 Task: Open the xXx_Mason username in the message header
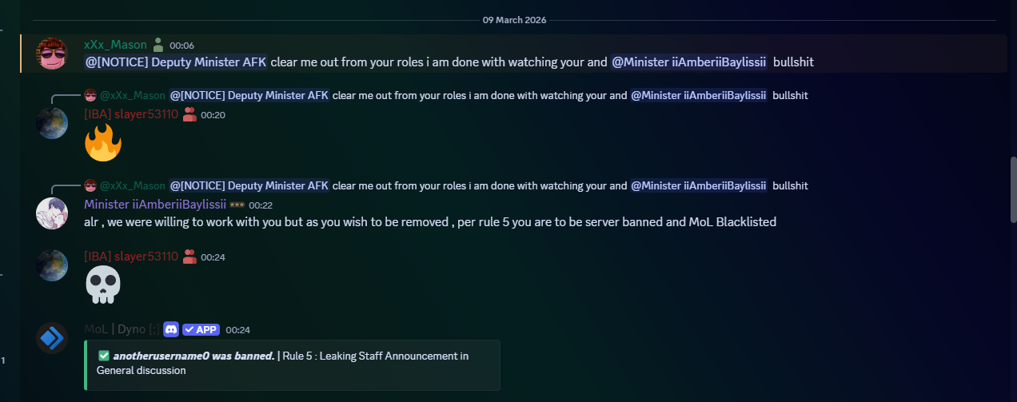pos(115,45)
